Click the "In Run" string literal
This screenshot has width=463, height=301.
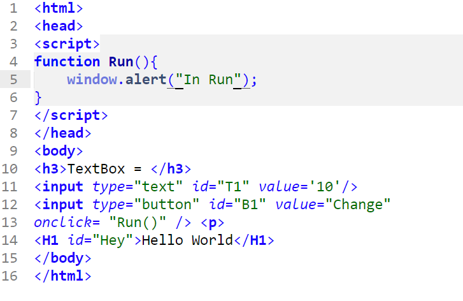click(208, 80)
